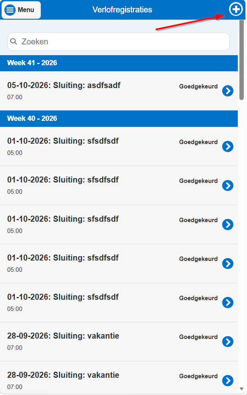Open arrow for second 01-10-2026 sfsdfsdf entry

pos(228,185)
